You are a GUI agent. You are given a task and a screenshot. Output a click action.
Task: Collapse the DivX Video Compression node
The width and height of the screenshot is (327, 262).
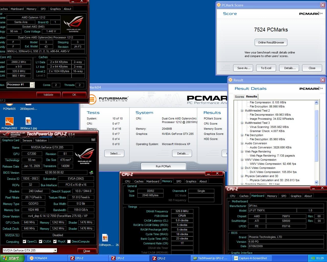point(242,168)
